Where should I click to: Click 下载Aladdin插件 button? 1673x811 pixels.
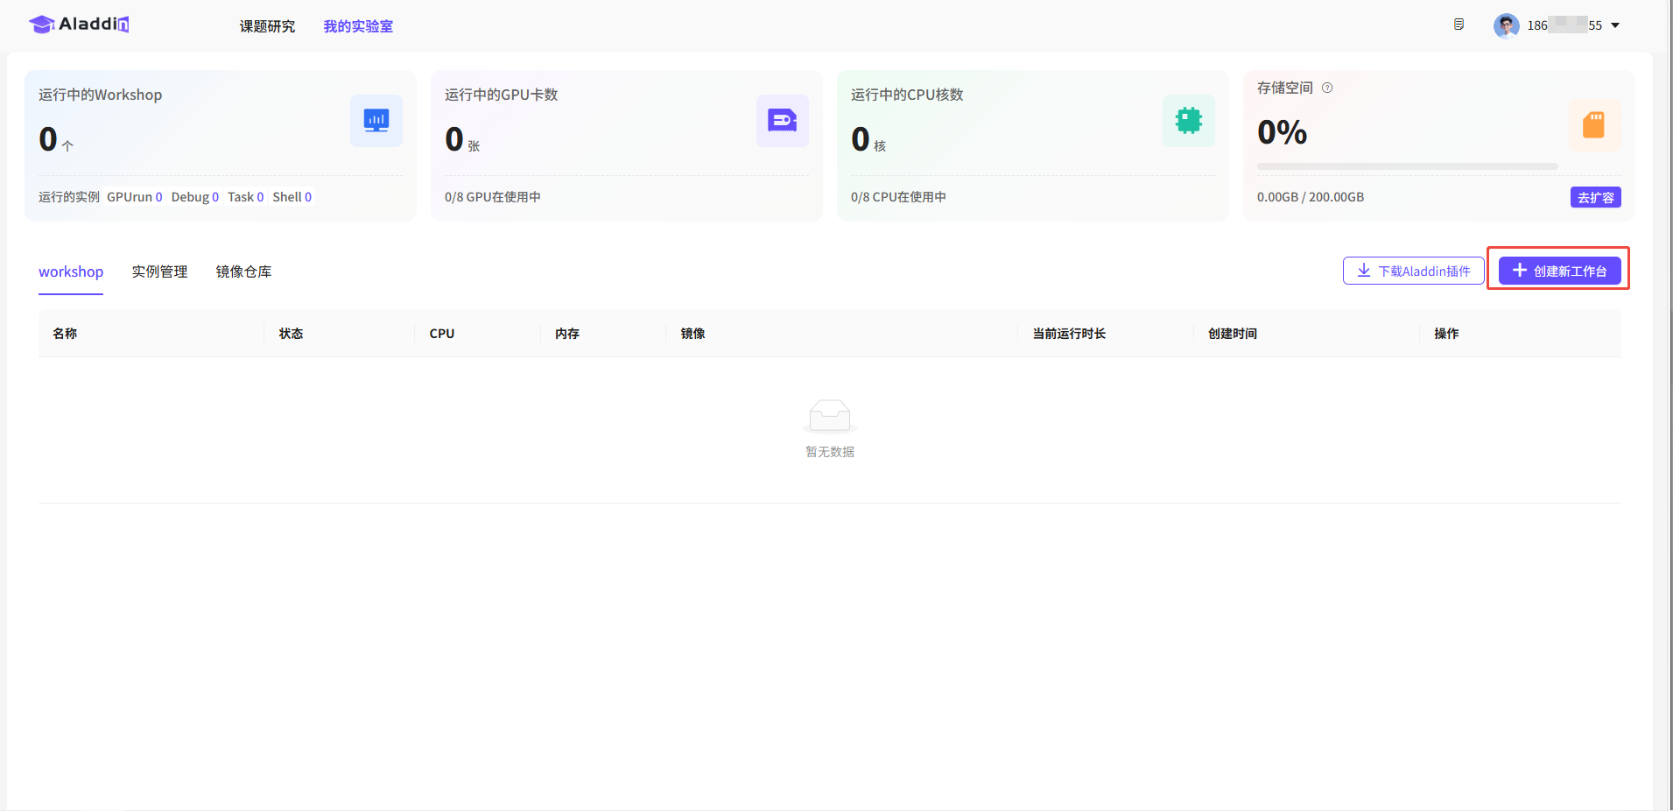(1413, 271)
